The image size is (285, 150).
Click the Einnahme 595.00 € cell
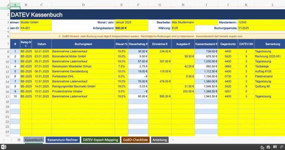click(x=160, y=96)
